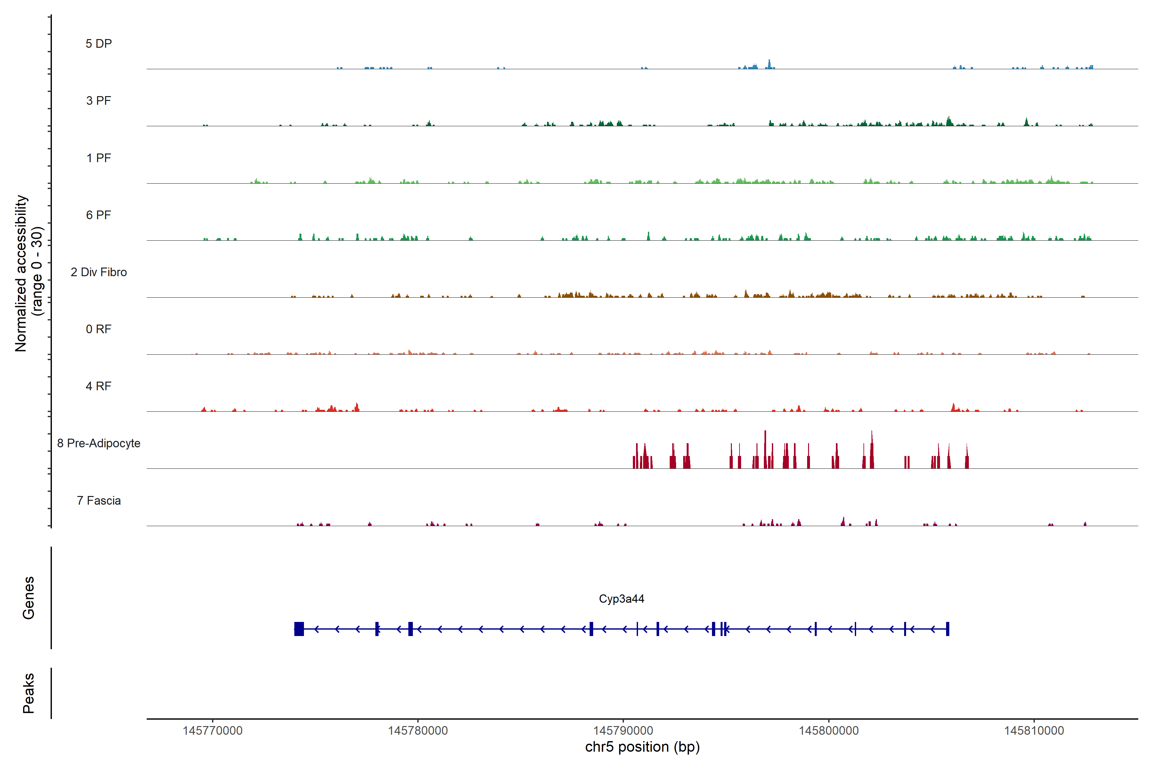Click the Genes panel label
Viewport: 1153px width, 769px height.
[x=29, y=597]
